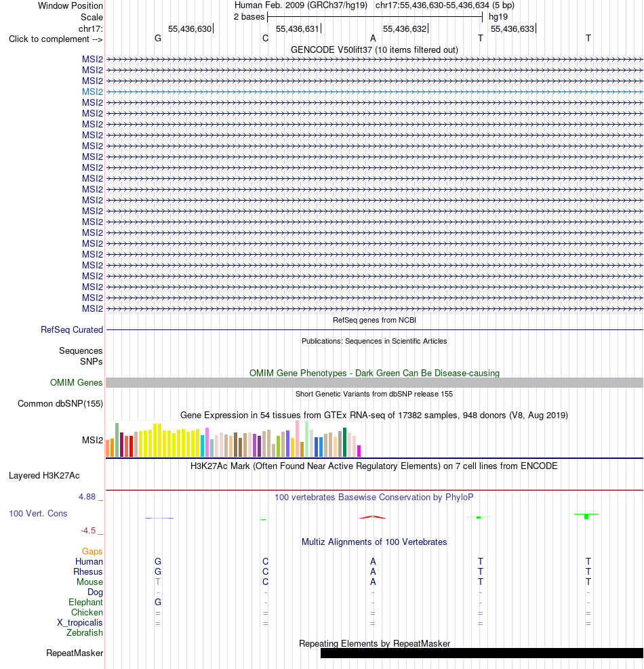Viewport: 644px width, 669px height.
Task: Click the C base in the Human alignment row
Action: pyautogui.click(x=266, y=561)
